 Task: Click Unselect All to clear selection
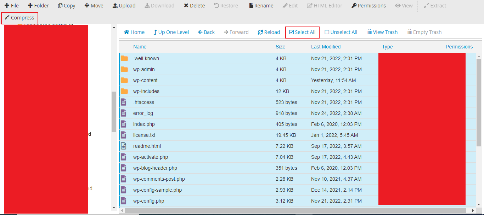(341, 32)
